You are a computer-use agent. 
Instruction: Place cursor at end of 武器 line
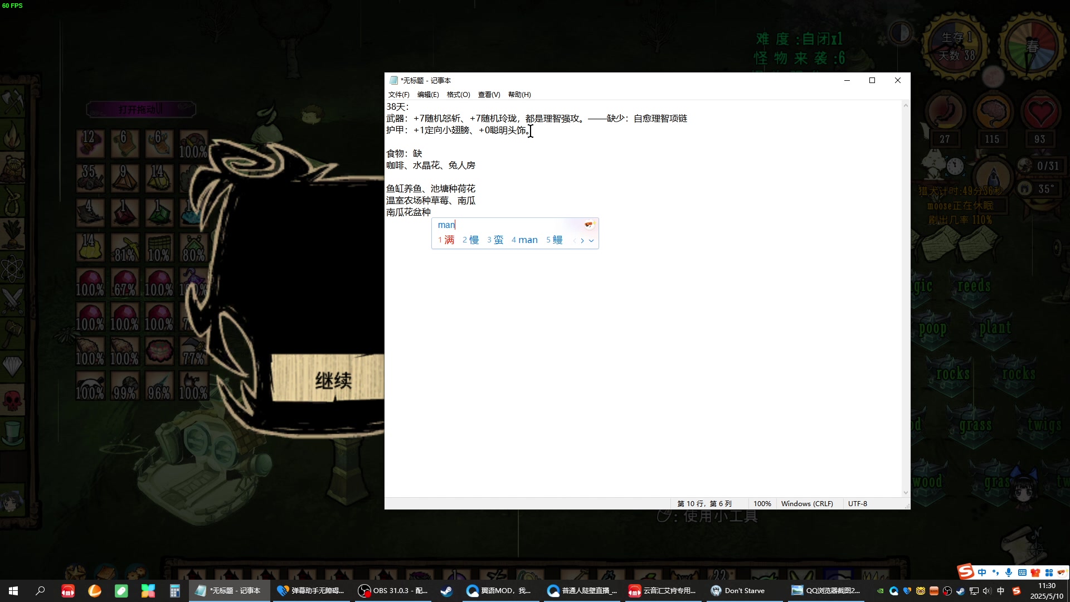tap(688, 119)
